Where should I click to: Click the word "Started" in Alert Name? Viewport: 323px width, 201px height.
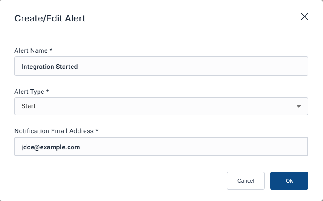click(66, 67)
